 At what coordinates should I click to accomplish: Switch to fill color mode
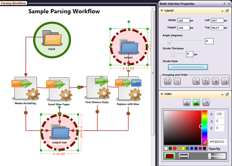pos(206,103)
